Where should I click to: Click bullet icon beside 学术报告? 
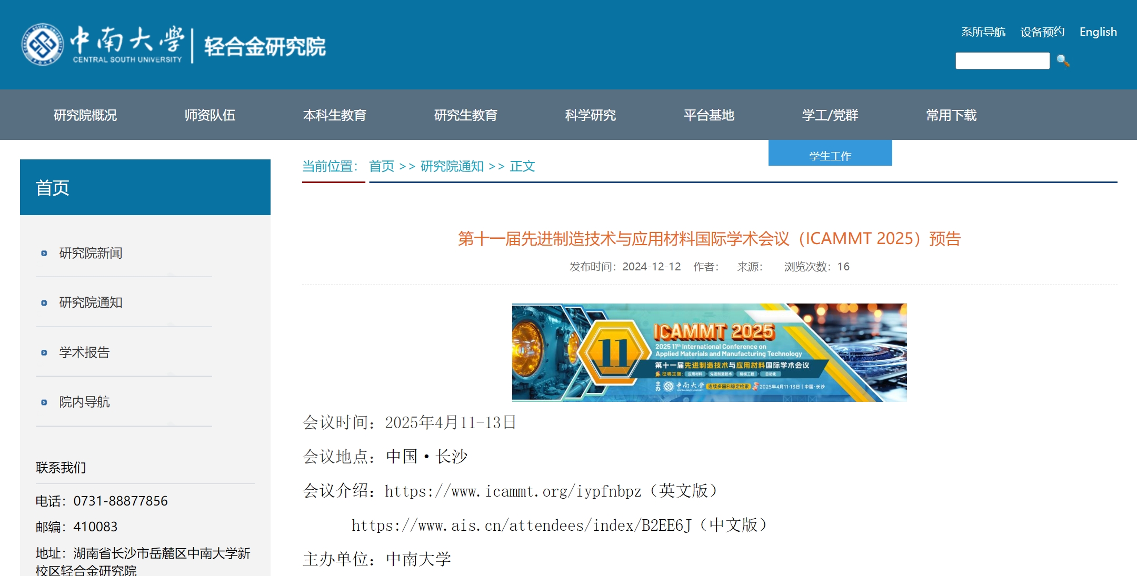point(44,353)
